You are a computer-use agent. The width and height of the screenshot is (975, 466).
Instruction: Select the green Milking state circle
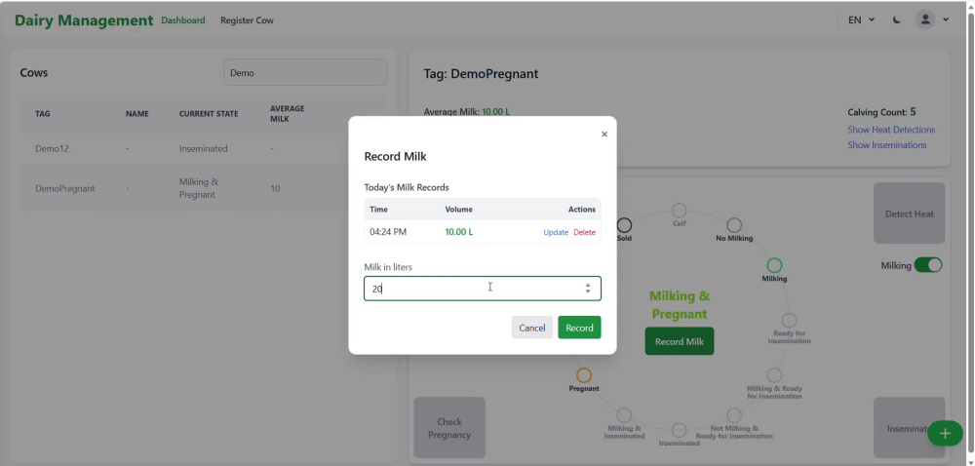tap(774, 265)
